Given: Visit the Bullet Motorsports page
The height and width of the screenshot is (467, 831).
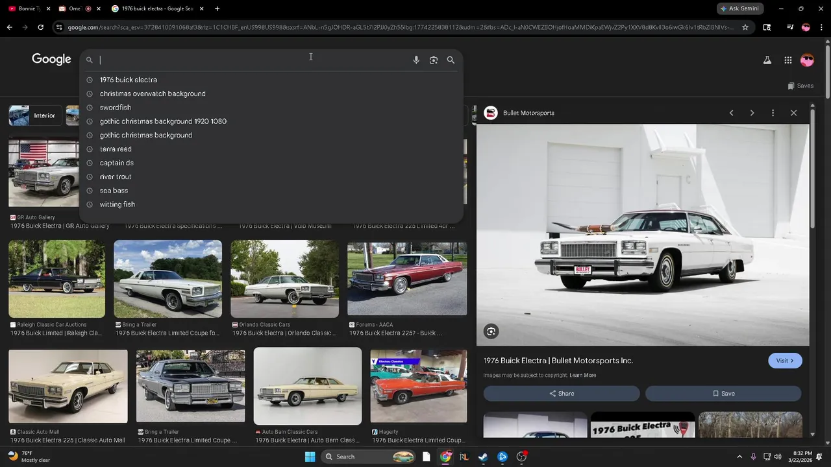Looking at the screenshot, I should [785, 361].
